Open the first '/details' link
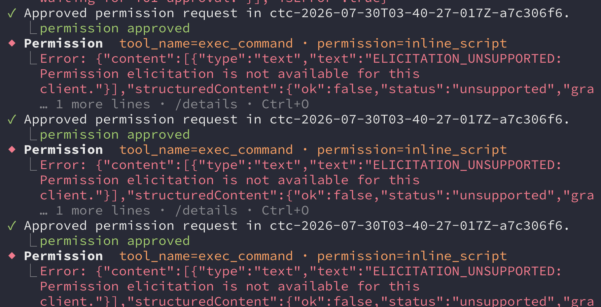This screenshot has width=601, height=307. [206, 104]
